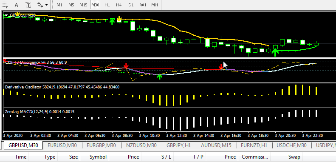Click the '3 Apr 2020' time axis label
Viewport: 336px width, 162px height.
point(13,136)
